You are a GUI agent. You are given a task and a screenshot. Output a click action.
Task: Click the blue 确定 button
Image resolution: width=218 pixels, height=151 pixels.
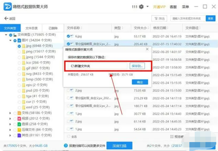[140, 82]
